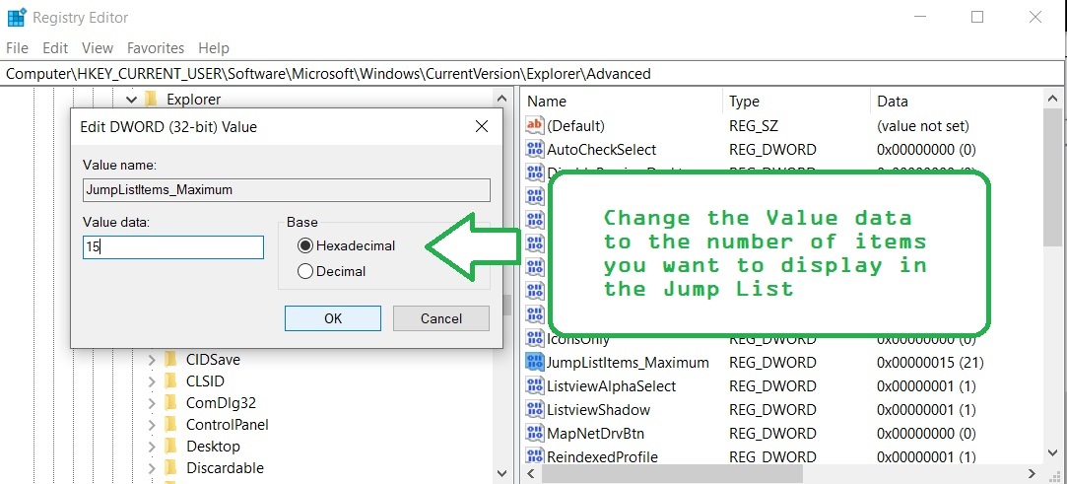Viewport: 1067px width, 484px height.
Task: Open the File menu
Action: pyautogui.click(x=17, y=47)
